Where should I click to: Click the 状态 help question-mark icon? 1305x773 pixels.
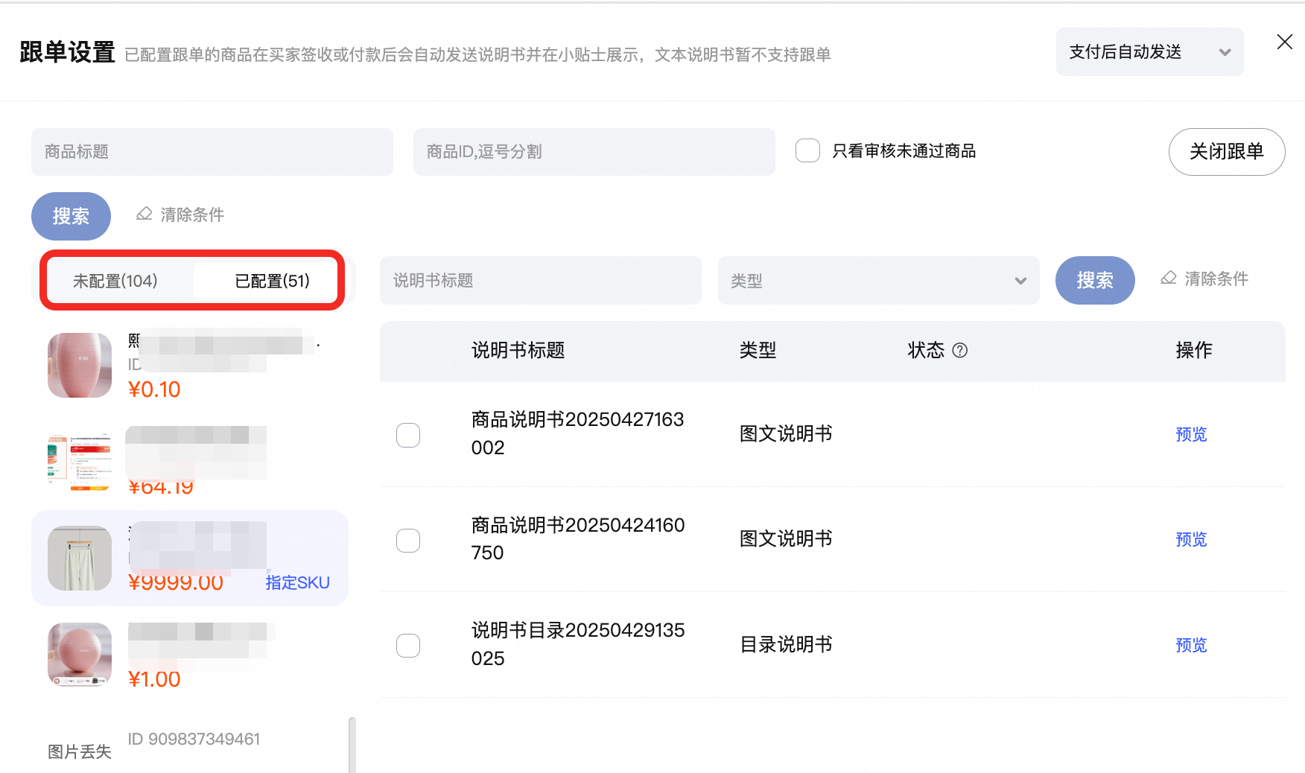coord(960,351)
